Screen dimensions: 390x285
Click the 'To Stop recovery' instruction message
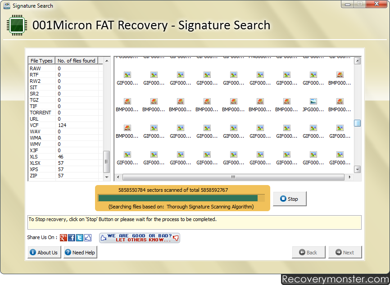(x=122, y=219)
